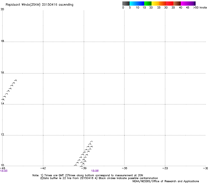Click the latitude label 20
This screenshot has height=183, width=208.
coord(2,9)
